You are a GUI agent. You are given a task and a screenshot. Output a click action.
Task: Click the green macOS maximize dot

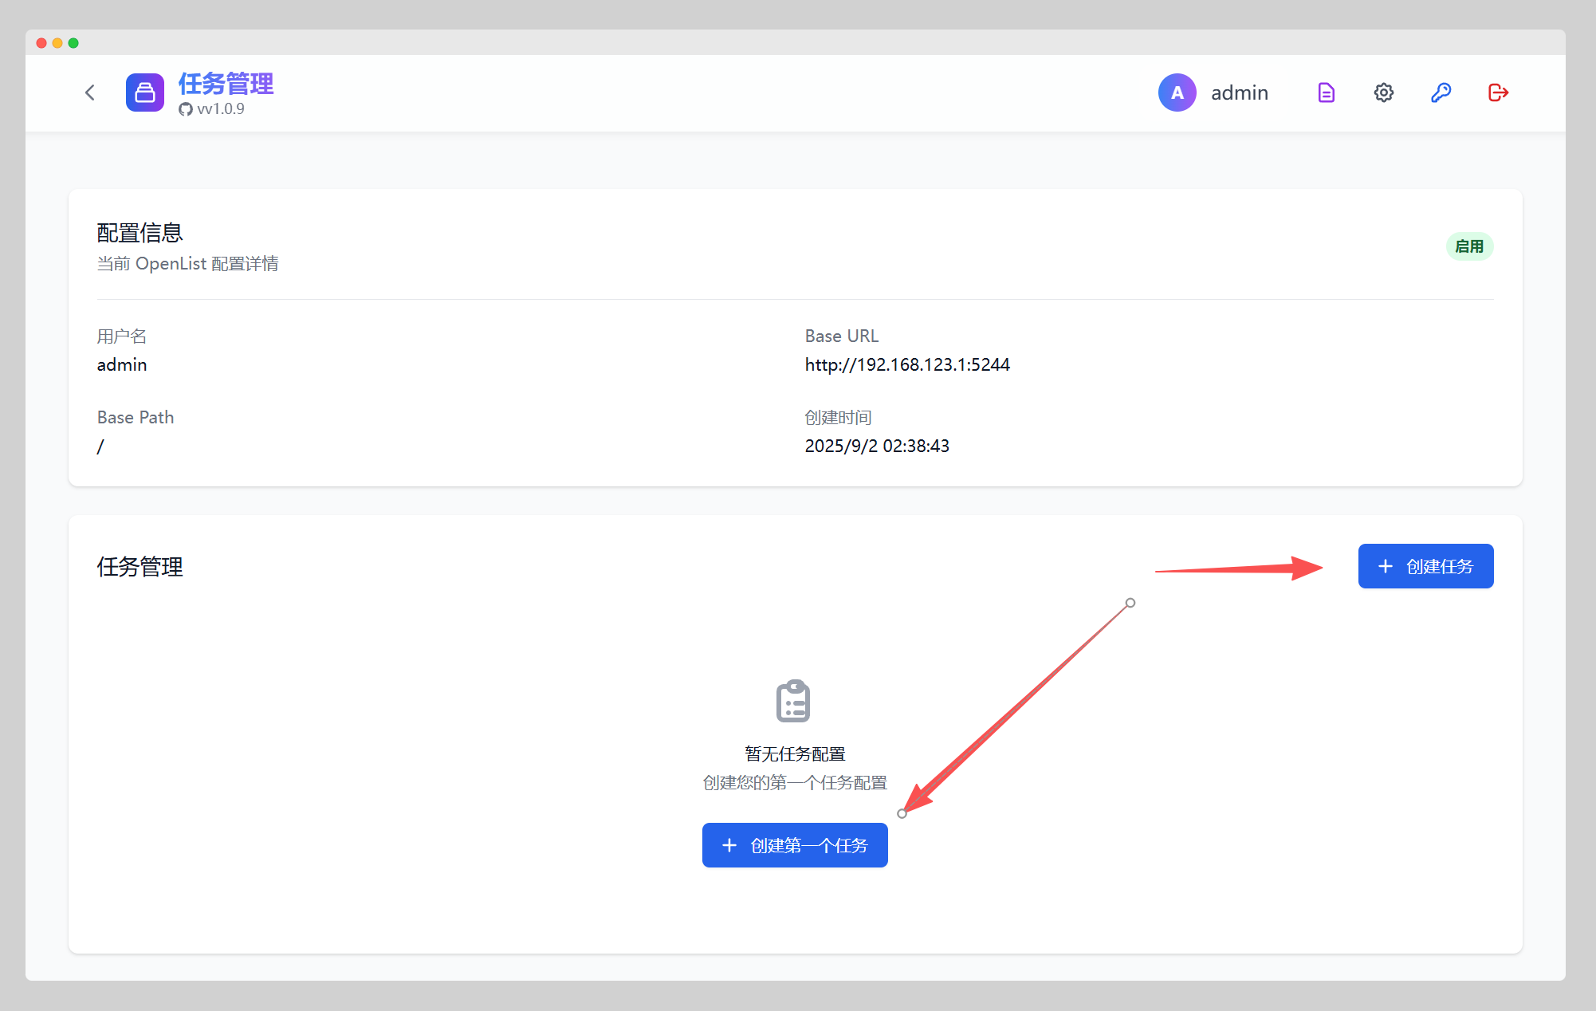coord(73,43)
